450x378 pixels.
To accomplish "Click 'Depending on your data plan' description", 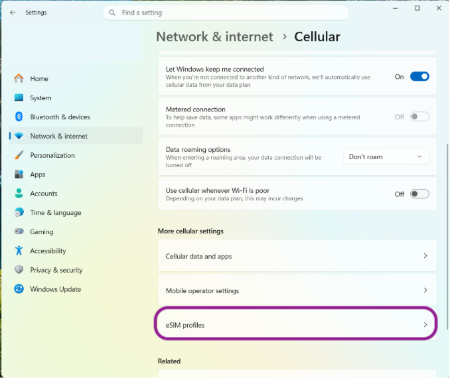I will [x=234, y=198].
